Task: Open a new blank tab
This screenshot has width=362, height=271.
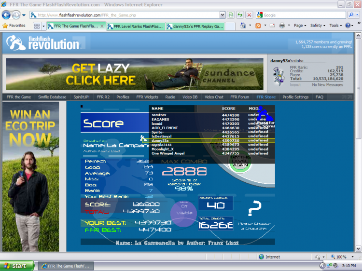Action: [230, 27]
